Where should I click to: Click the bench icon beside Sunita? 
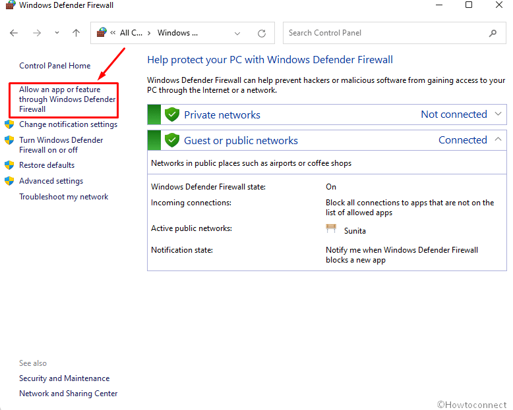pos(331,228)
